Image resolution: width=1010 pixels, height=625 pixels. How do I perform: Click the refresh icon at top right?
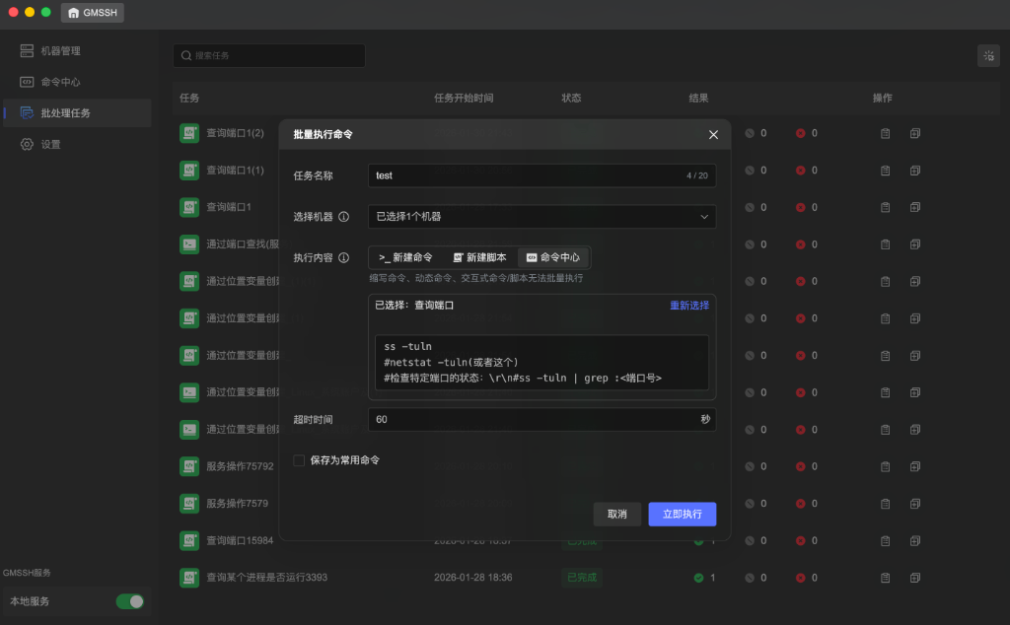tap(988, 56)
